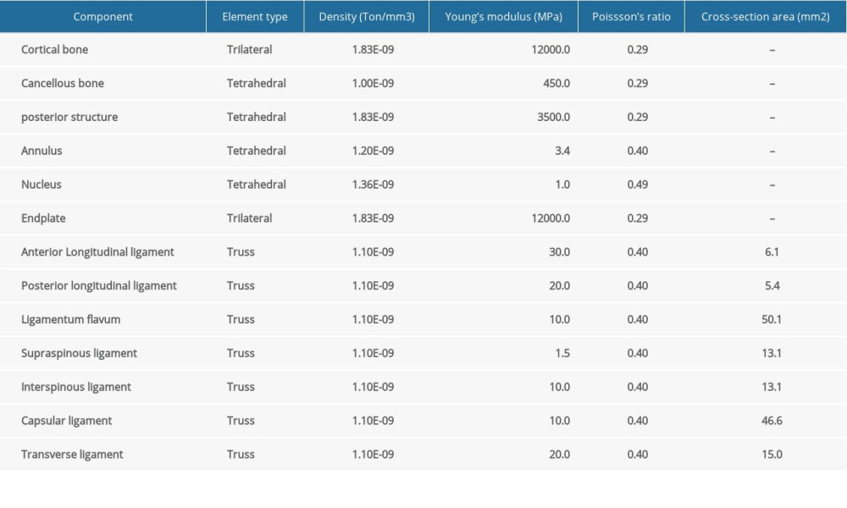Image resolution: width=847 pixels, height=508 pixels.
Task: Click the Annulus component name
Action: (x=42, y=151)
